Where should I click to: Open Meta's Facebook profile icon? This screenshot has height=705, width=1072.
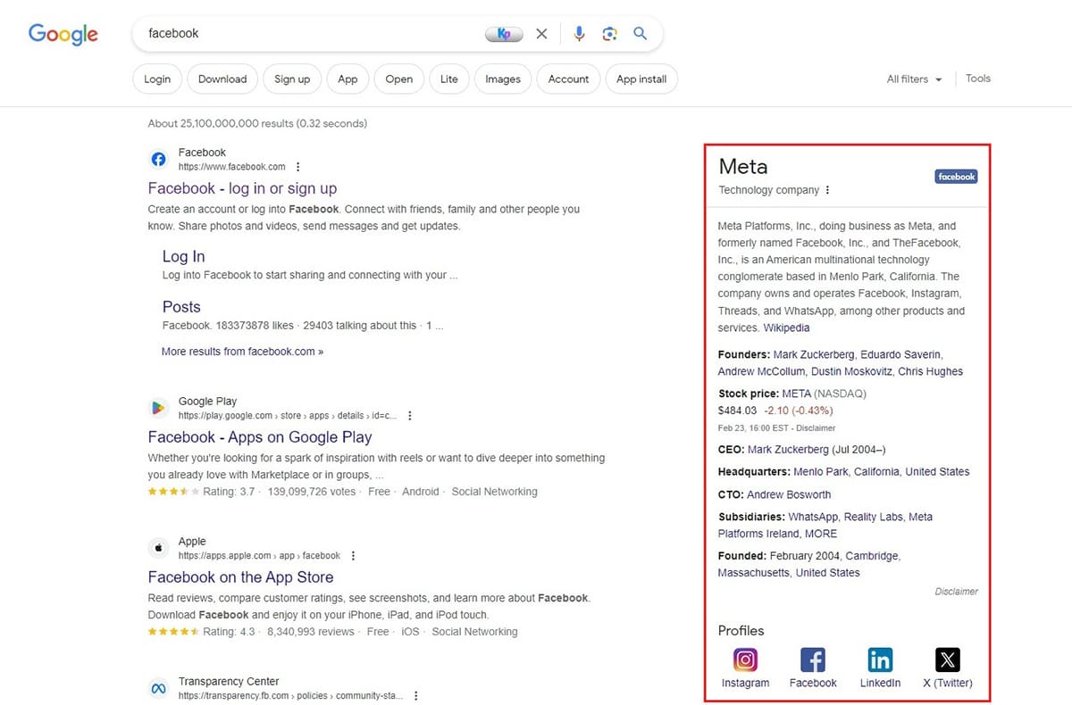813,660
